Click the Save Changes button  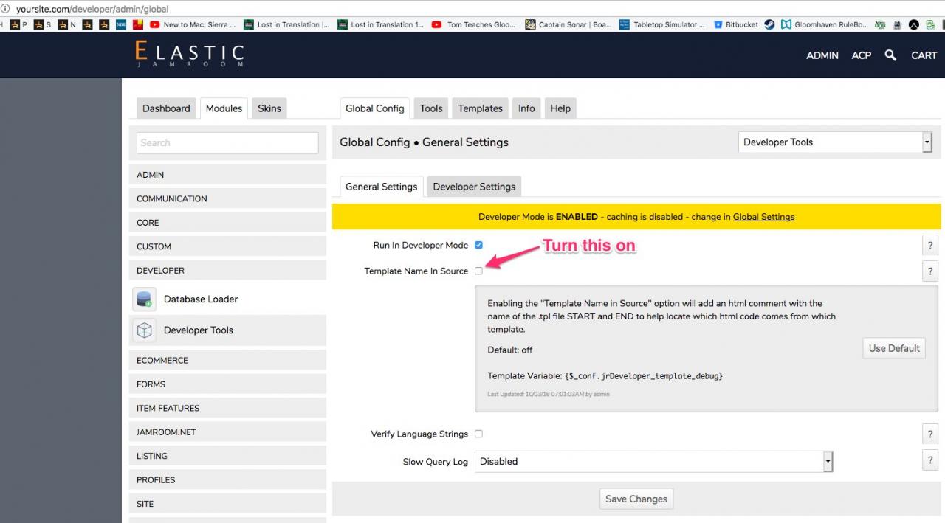(x=636, y=499)
